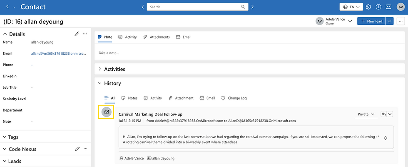Edit Code Nexus with the pencil icon
This screenshot has height=167, width=408.
coord(77,149)
